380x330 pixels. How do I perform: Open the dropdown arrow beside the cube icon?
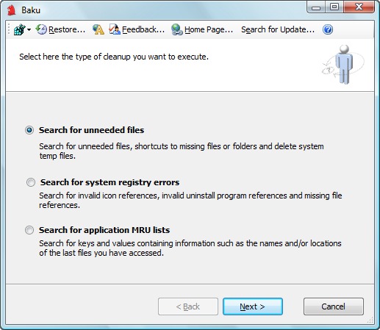pyautogui.click(x=29, y=30)
